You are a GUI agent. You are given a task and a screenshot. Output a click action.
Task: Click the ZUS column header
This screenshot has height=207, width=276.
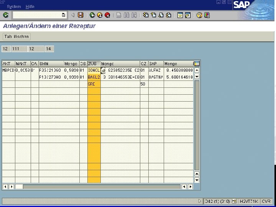[94, 64]
